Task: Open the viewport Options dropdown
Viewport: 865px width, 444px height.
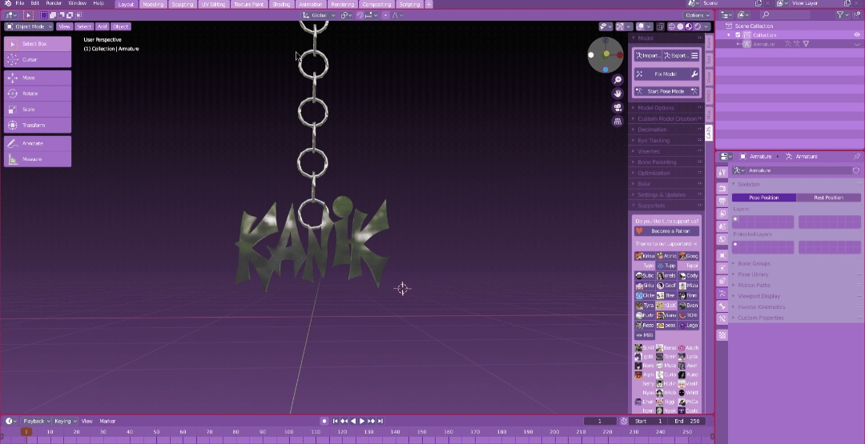Action: 697,15
